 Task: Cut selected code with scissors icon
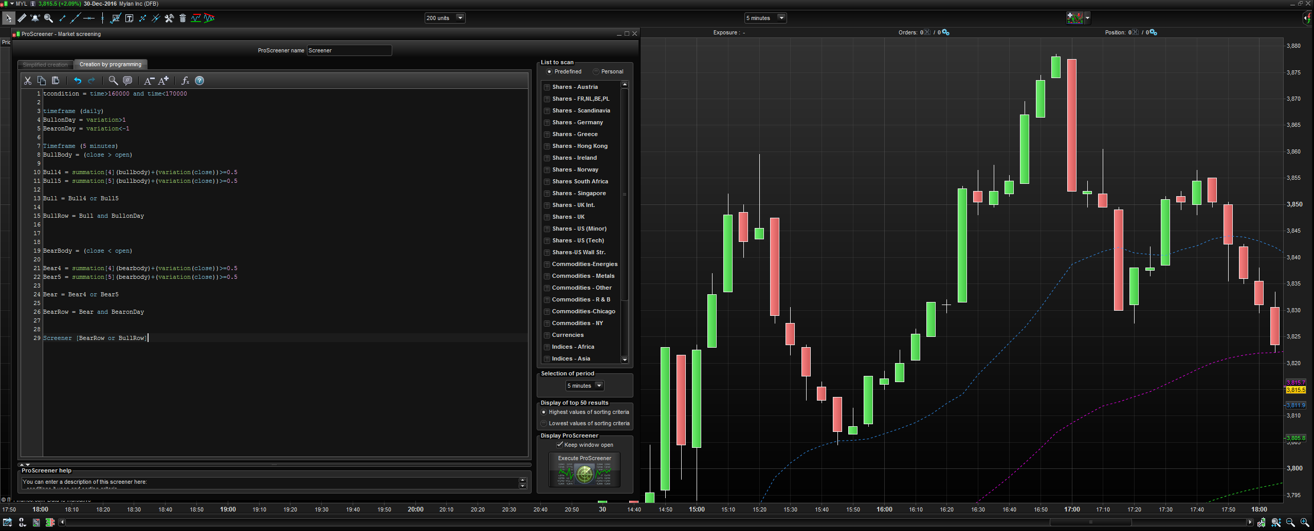tap(28, 81)
